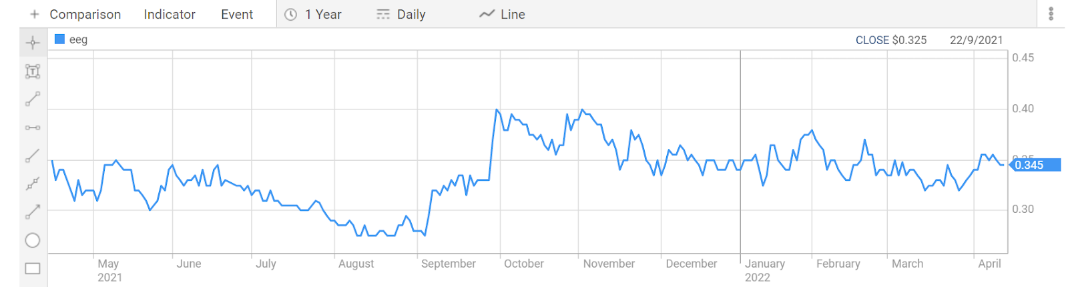Select the multi-point channel line tool
This screenshot has height=287, width=1068.
tap(33, 184)
